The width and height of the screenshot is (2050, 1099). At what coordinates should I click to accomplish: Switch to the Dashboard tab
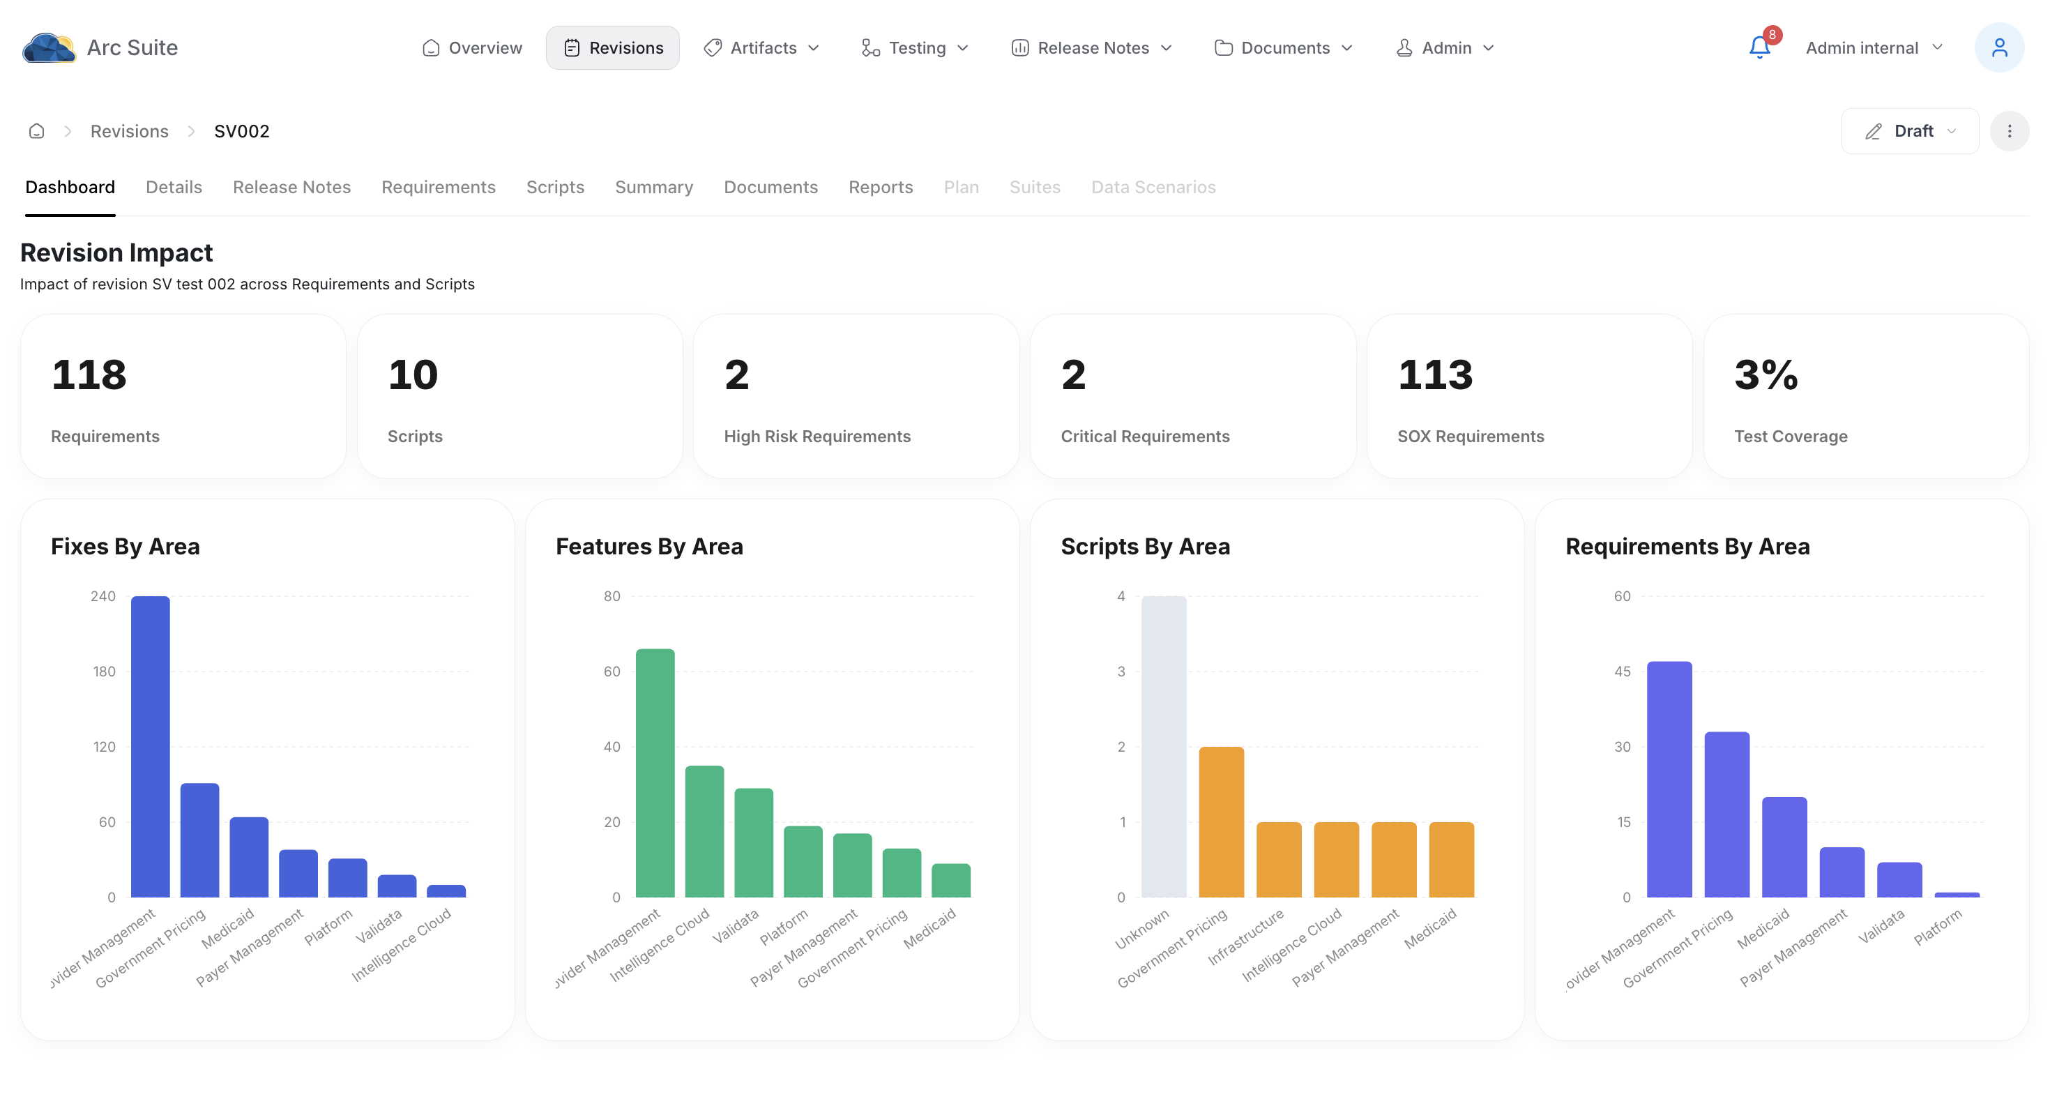click(x=70, y=187)
